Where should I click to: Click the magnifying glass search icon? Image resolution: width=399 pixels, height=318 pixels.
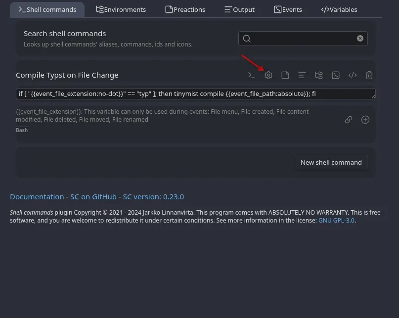point(246,38)
